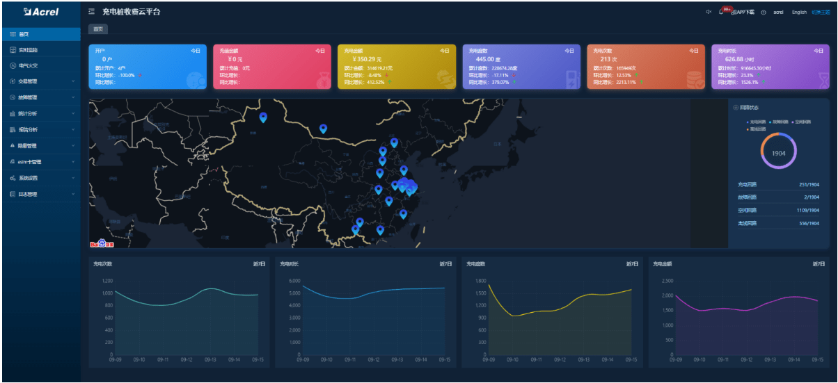
Task: Expand the 系统设置 sidebar menu
Action: point(40,178)
